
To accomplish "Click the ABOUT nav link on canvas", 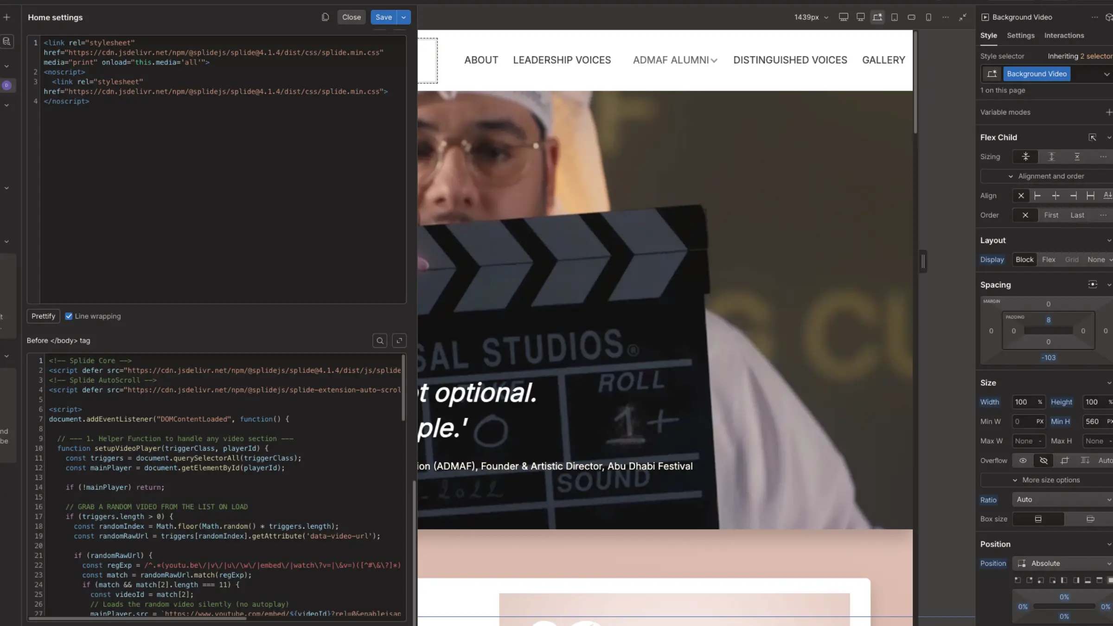I will click(481, 60).
